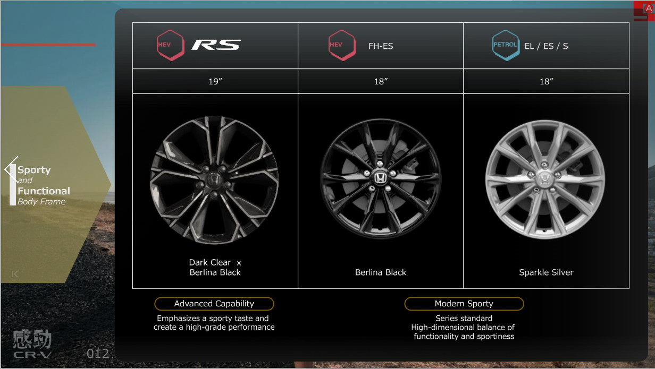Screen dimensions: 655x369
Task: Click the 18″ size under FH-ES
Action: (381, 81)
